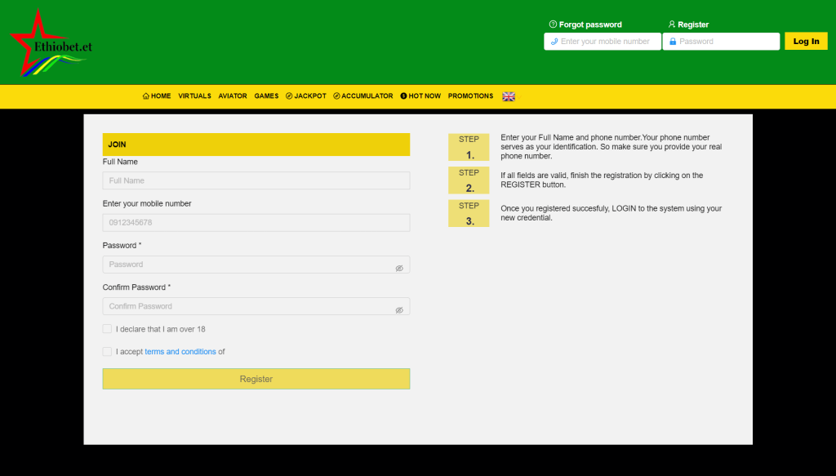Select GAMES in the navigation bar
836x476 pixels.
point(267,96)
